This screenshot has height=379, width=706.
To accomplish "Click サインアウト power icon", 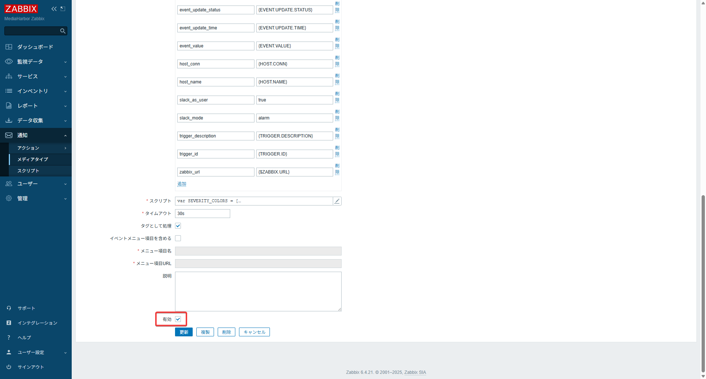I will pos(9,367).
